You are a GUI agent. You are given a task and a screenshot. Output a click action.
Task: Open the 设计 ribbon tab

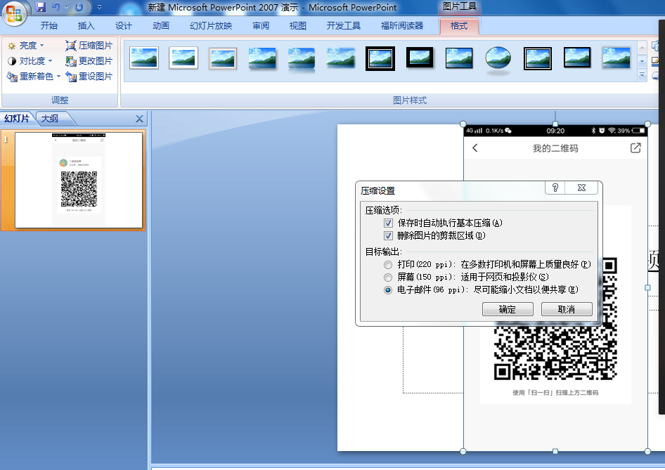124,26
